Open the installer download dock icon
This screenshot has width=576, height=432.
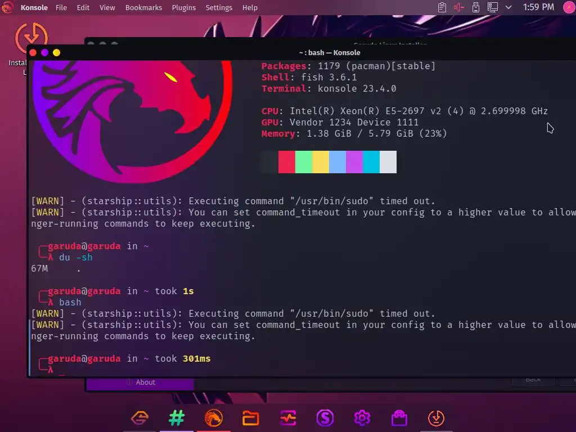click(x=436, y=418)
